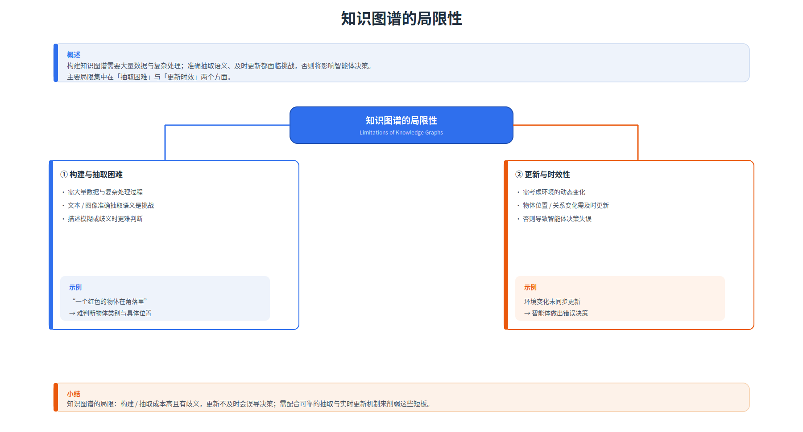Click bullet 文本 / 图像准确抽取语义是挑战

coord(111,205)
